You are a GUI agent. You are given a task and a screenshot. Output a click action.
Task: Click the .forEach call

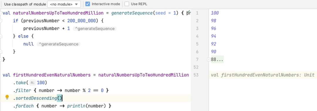23,106
